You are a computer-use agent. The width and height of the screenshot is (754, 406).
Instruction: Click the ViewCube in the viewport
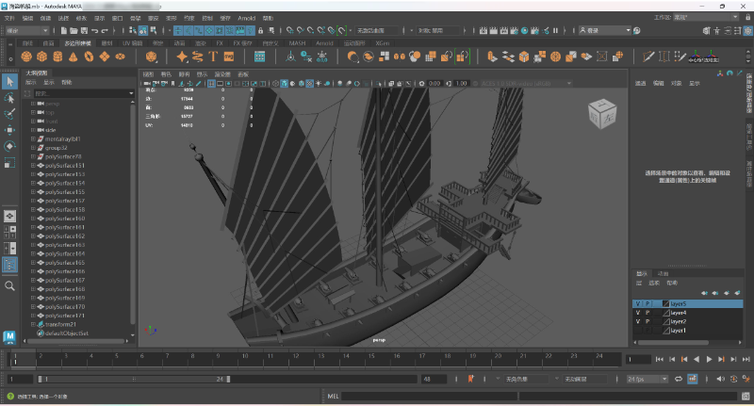[x=601, y=114]
